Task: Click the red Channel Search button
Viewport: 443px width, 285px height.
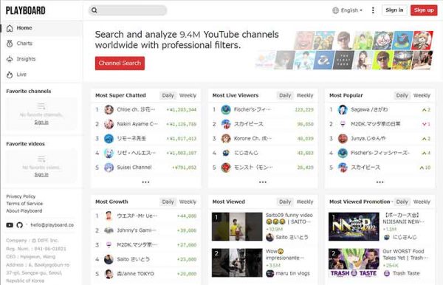Action: [120, 63]
